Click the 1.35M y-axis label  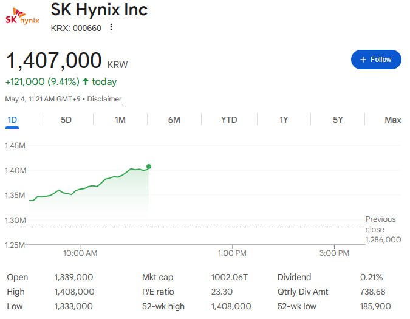15,196
